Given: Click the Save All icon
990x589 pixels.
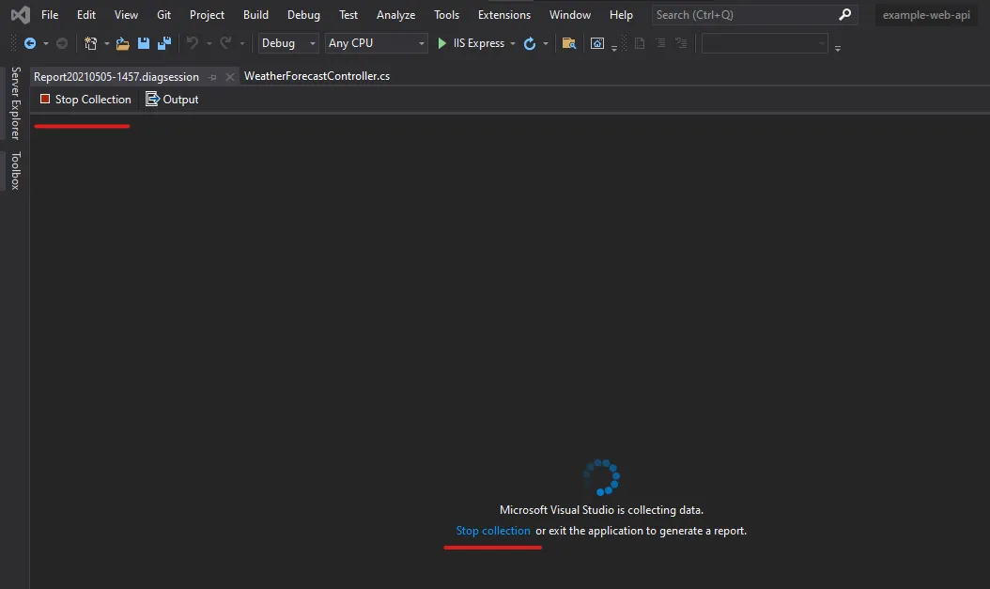Looking at the screenshot, I should pos(164,43).
